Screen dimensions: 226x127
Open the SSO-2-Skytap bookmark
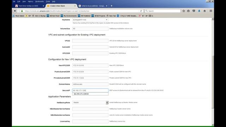click(x=39, y=16)
